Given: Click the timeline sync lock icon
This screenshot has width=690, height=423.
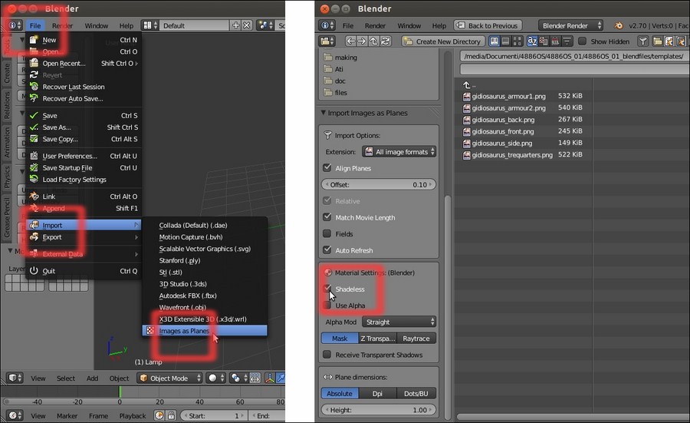Looking at the screenshot, I should click(171, 415).
